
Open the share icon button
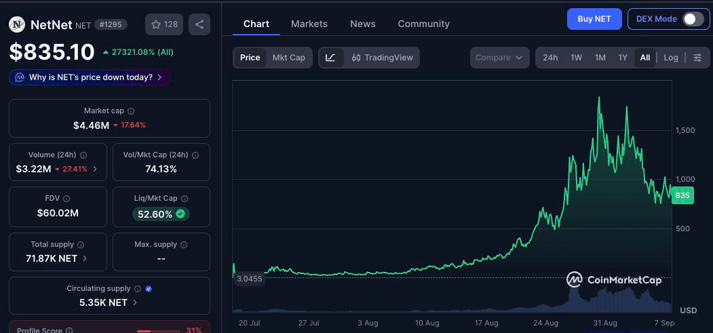click(199, 24)
